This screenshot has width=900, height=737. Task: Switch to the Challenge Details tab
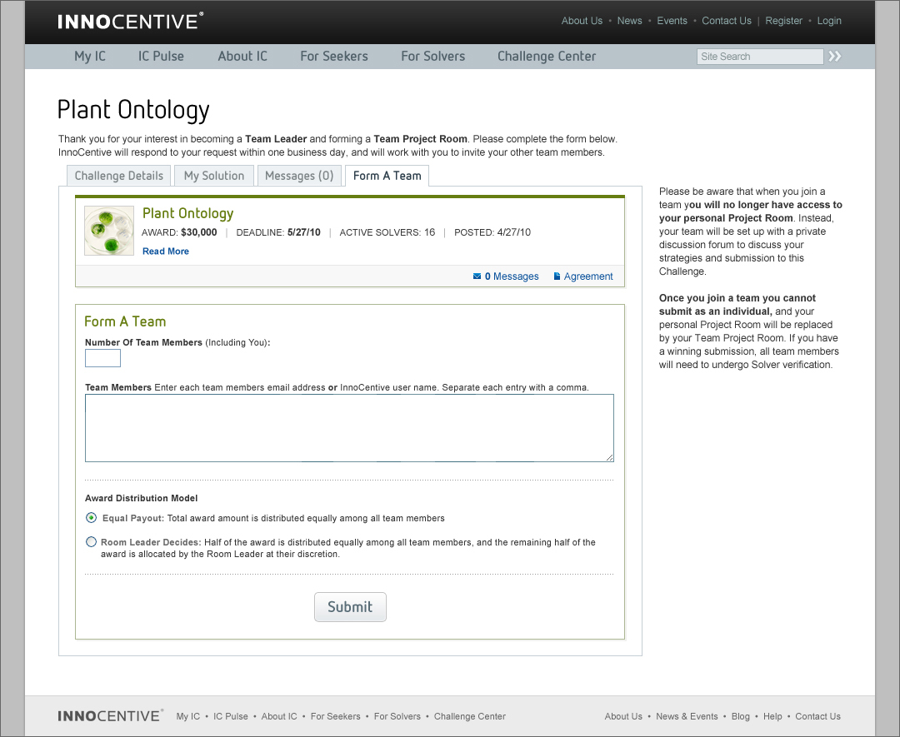coord(119,176)
